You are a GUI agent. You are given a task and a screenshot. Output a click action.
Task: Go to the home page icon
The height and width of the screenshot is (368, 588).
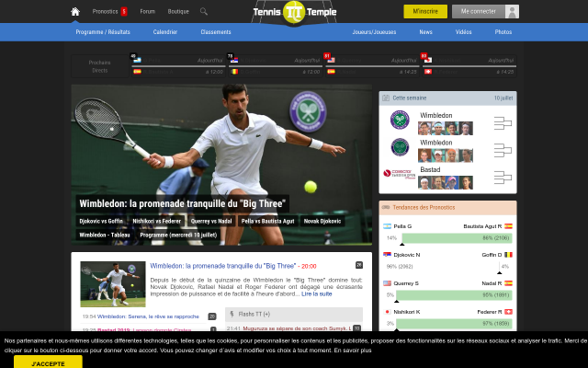point(75,12)
